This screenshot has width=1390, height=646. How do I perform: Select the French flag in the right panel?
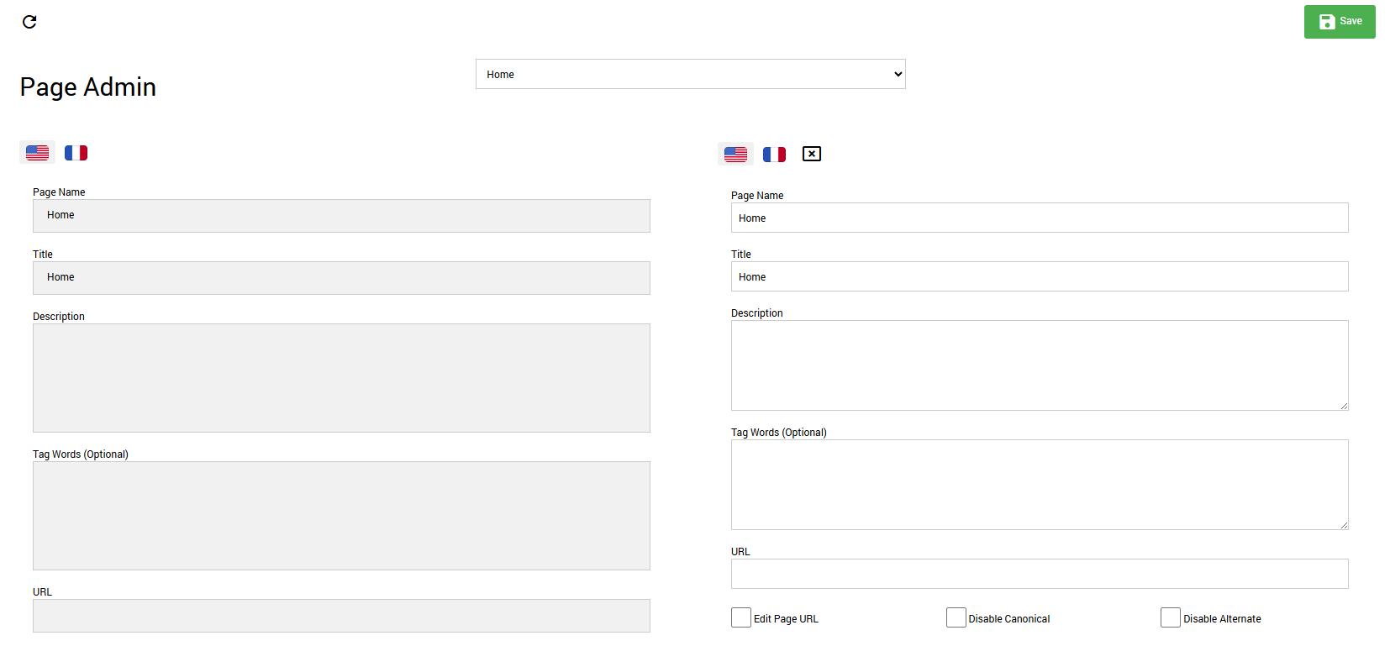(x=775, y=155)
